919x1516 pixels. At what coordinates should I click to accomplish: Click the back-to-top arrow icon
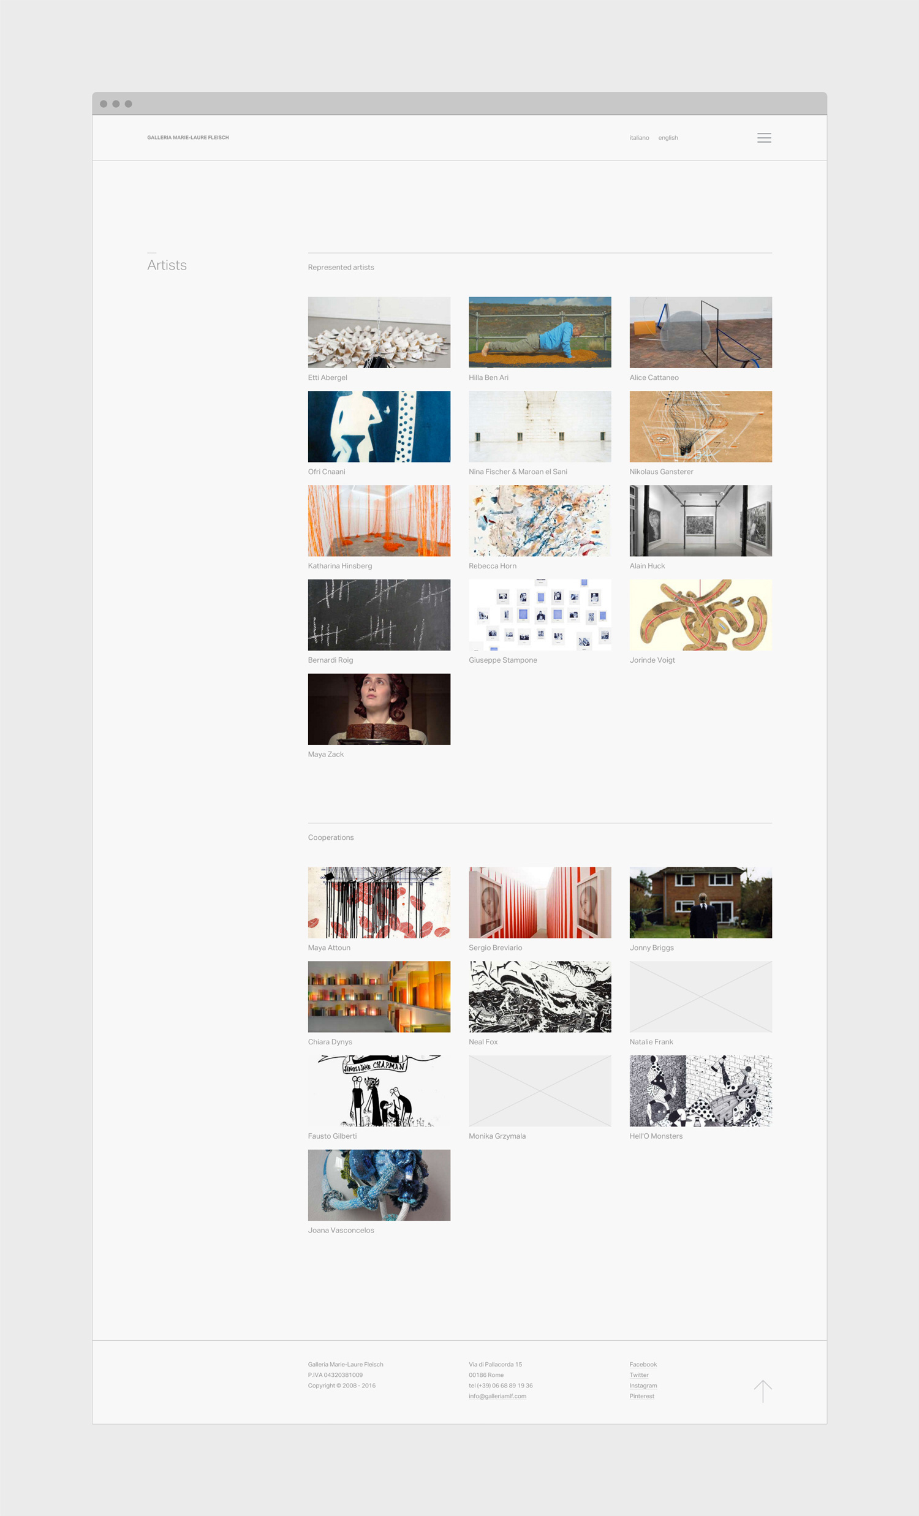click(763, 1391)
